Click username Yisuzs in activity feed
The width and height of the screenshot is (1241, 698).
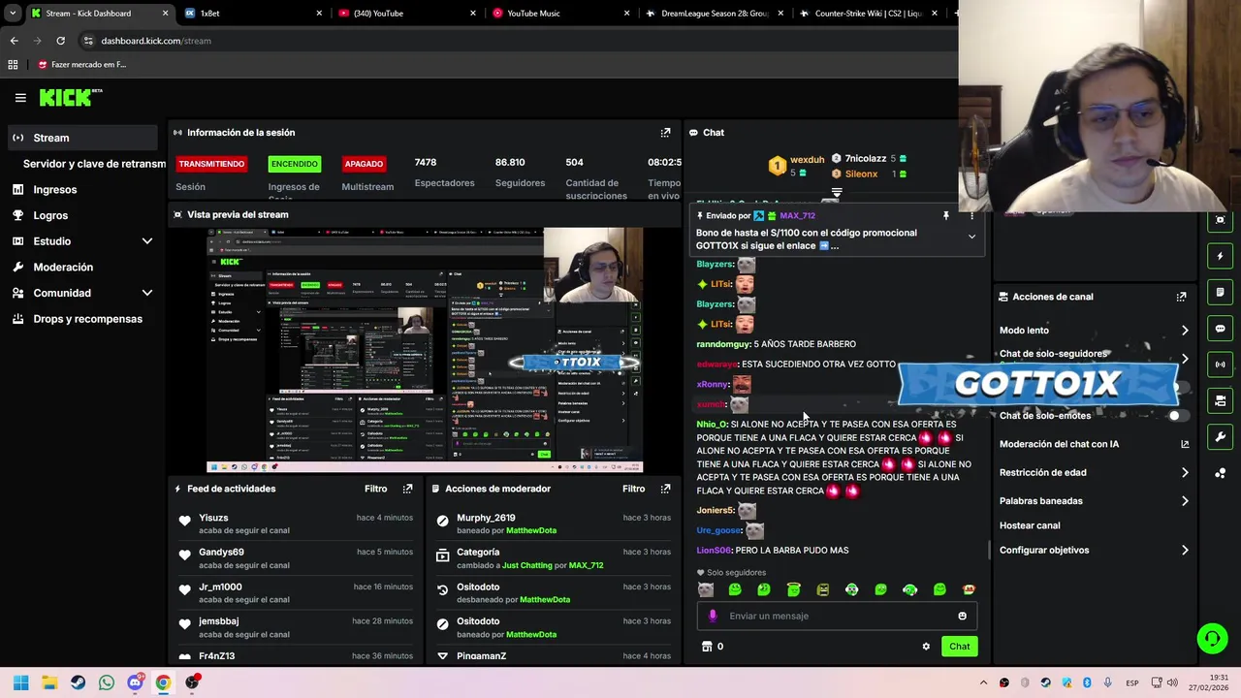(213, 518)
